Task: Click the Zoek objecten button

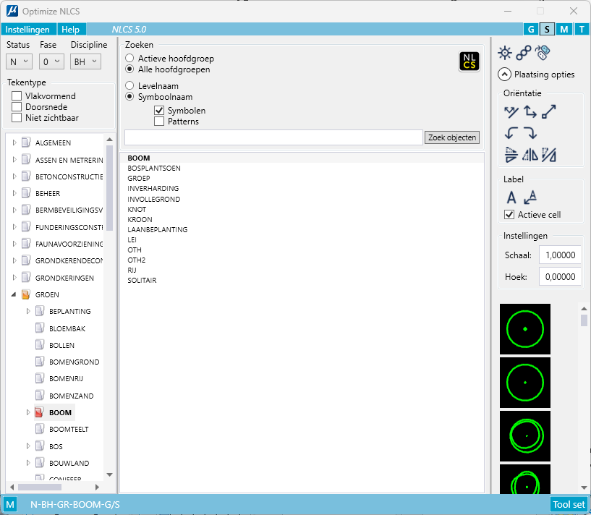Action: click(452, 137)
